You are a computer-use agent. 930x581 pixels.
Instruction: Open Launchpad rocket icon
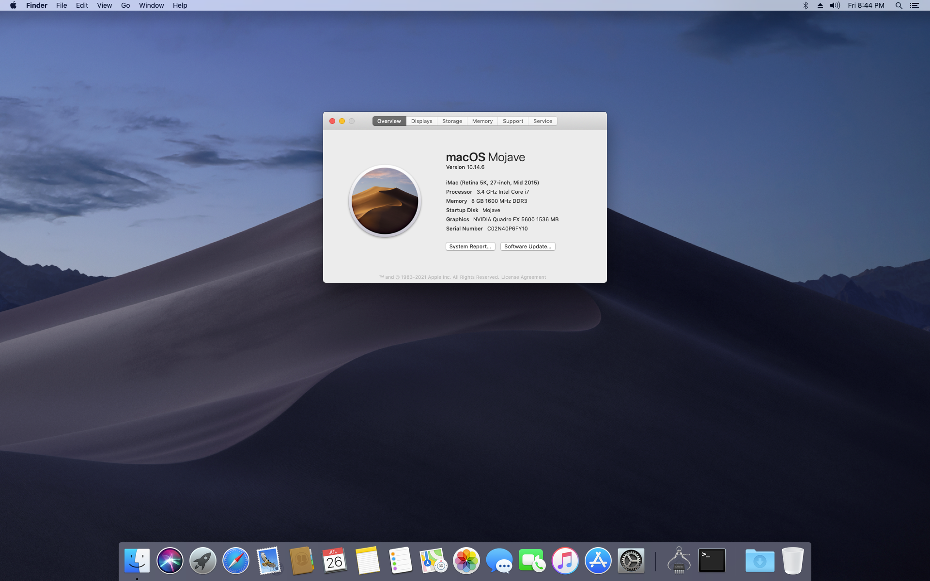tap(202, 561)
